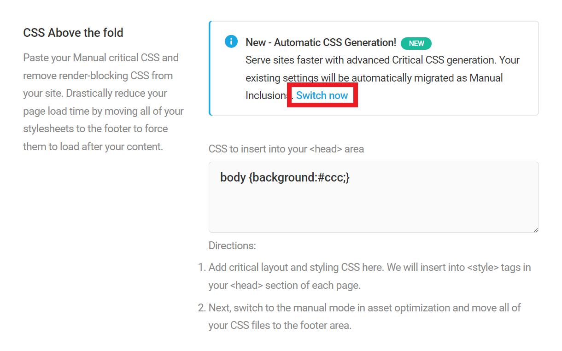Click the "body {background:#ccc;}" code text
The image size is (562, 351).
[x=285, y=177]
